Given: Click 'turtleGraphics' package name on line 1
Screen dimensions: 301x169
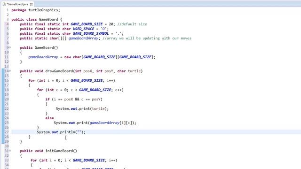Looking at the screenshot, I should 43,10.
